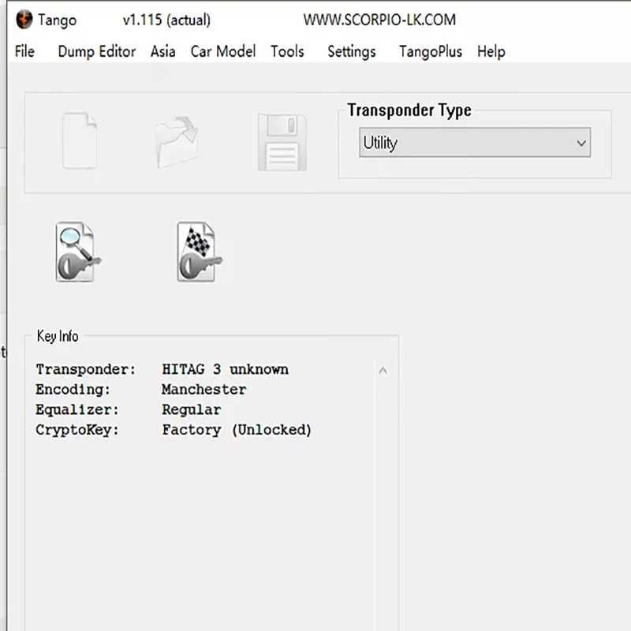Click the Transponder Type group label

coord(409,110)
